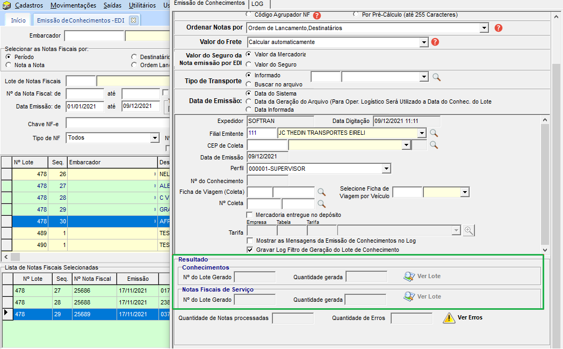Click Data Emissão start date 01/01/2021 field
The image size is (563, 349).
pyautogui.click(x=85, y=106)
